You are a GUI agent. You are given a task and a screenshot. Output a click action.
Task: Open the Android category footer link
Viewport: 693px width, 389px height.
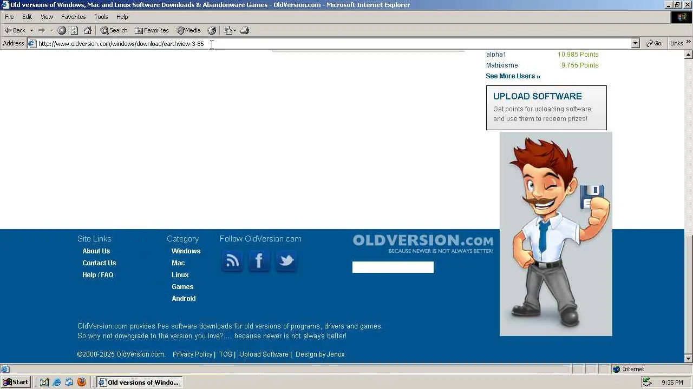(184, 299)
